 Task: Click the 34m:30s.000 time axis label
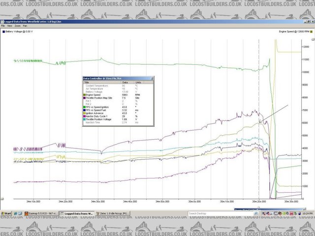click(98, 202)
